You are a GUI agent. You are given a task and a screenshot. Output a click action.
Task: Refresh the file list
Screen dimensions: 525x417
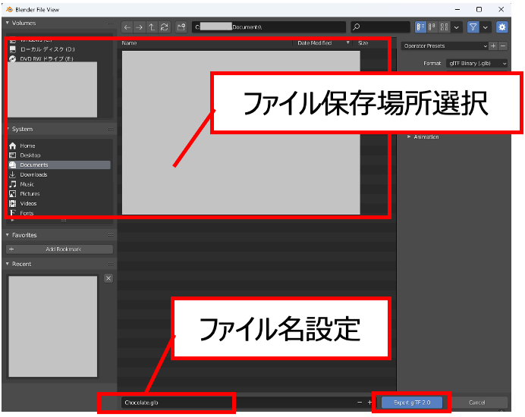(x=164, y=27)
